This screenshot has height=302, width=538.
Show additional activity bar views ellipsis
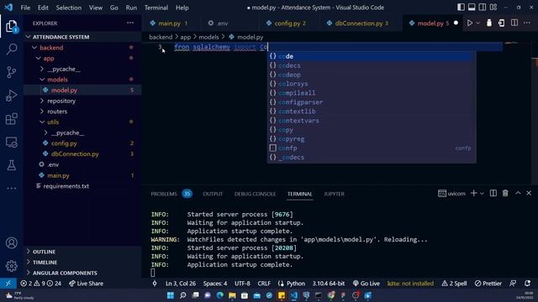pyautogui.click(x=11, y=188)
